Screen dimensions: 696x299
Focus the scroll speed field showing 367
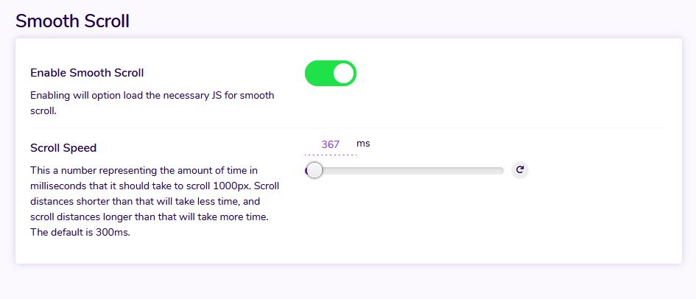[330, 144]
